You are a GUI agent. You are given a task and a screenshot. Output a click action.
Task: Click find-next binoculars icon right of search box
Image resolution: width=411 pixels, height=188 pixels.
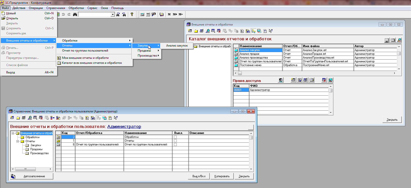118,14
